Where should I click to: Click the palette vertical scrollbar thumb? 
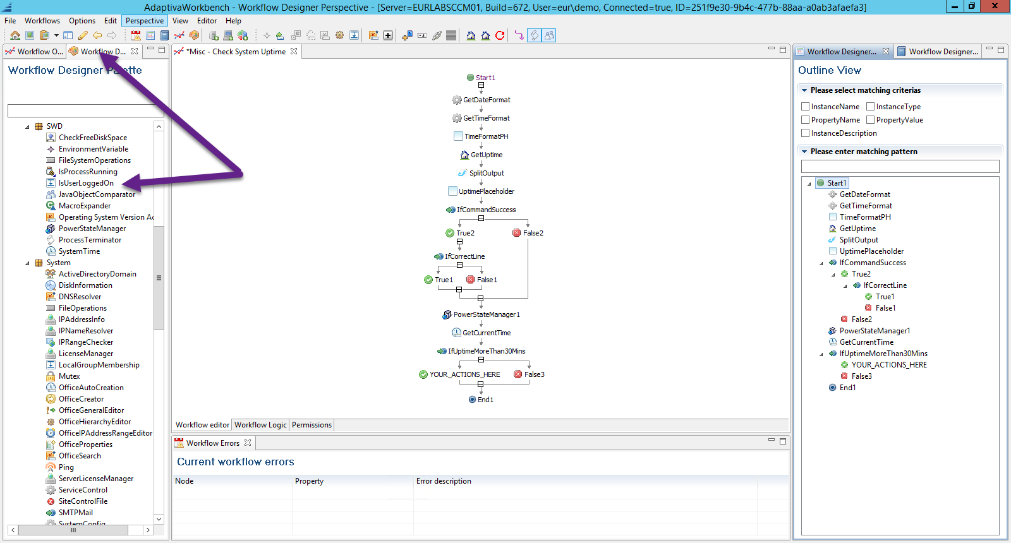click(x=159, y=277)
